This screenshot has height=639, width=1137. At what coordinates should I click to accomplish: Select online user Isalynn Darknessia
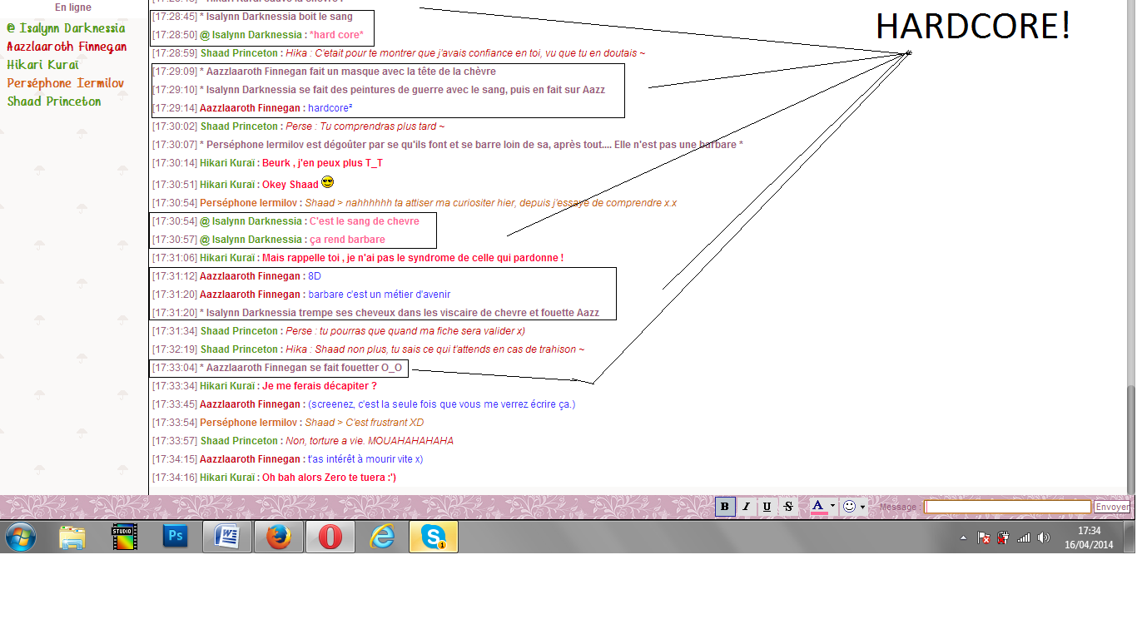click(67, 28)
